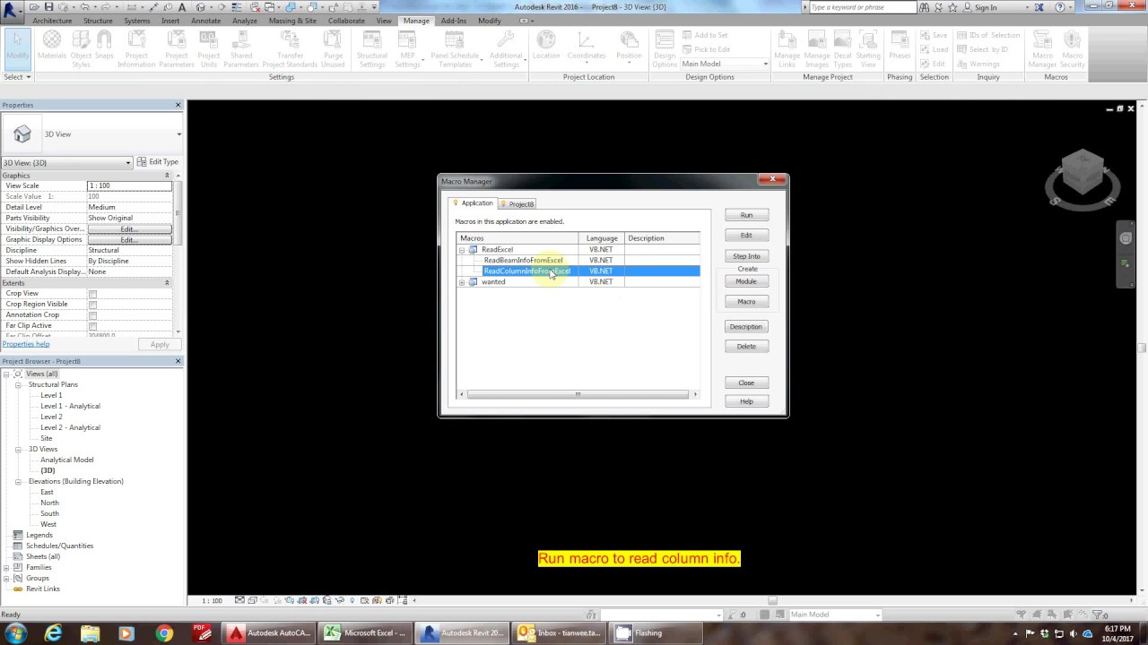This screenshot has height=645, width=1148.
Task: Open Object Styles from the ribbon
Action: coord(81,47)
